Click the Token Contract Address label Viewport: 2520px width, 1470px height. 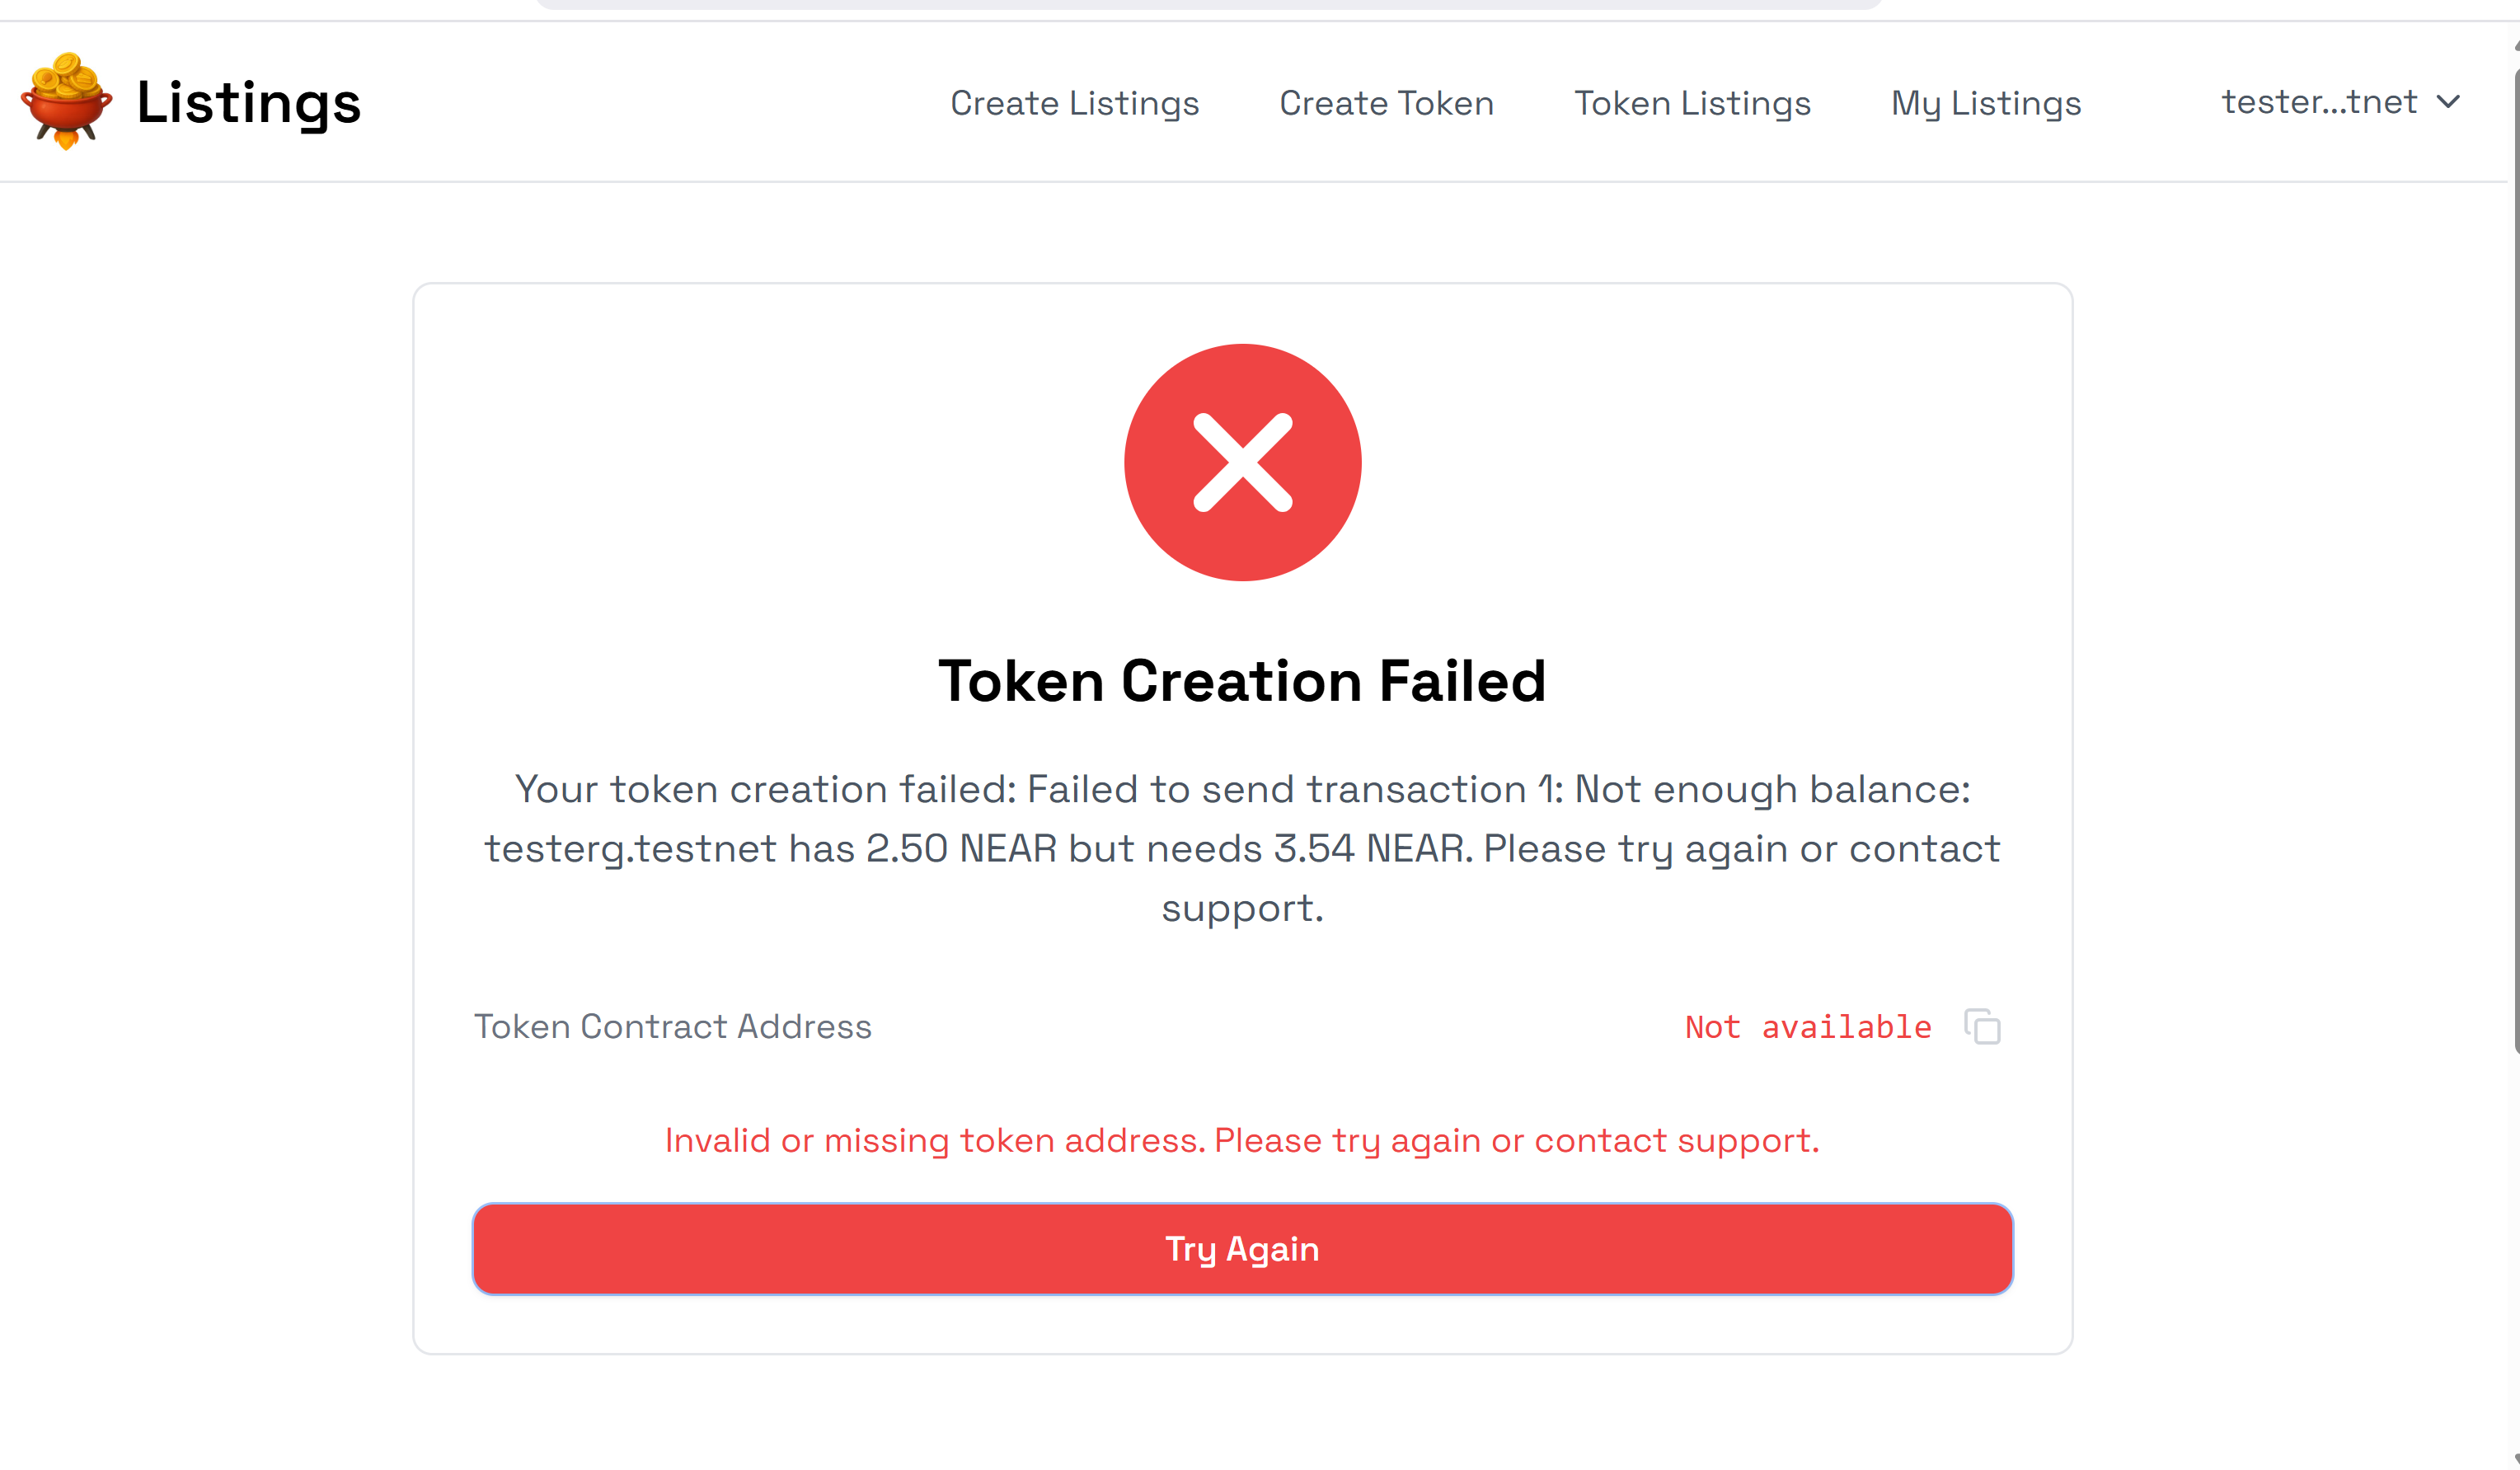coord(672,1027)
